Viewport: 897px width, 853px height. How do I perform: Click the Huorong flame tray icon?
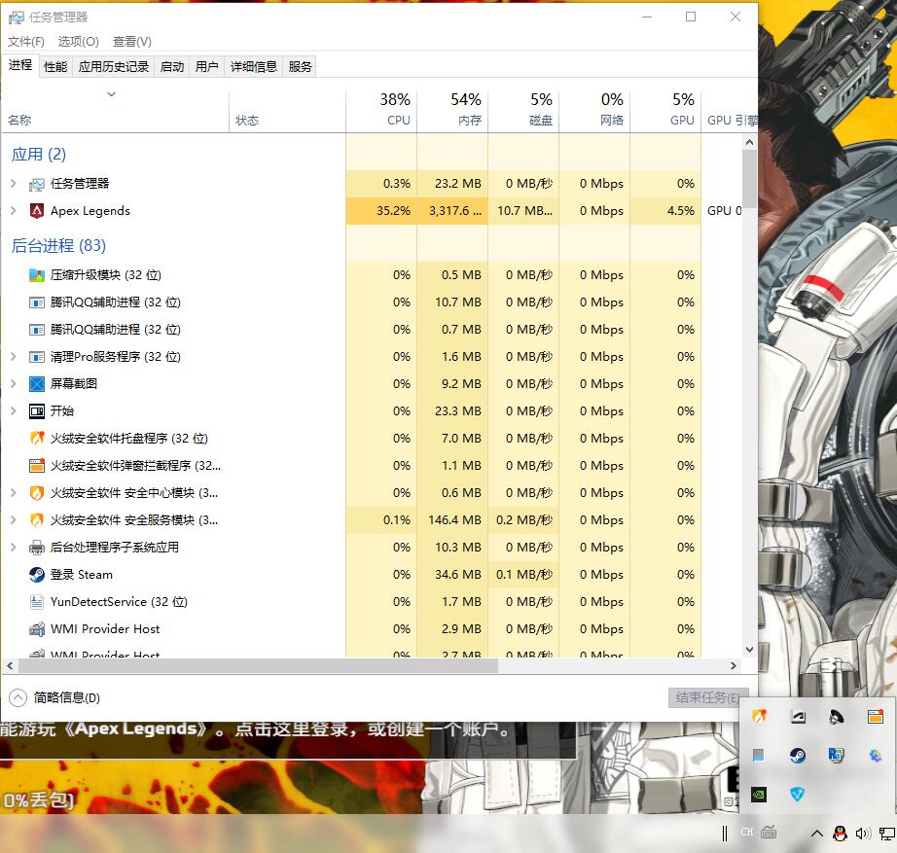click(759, 717)
